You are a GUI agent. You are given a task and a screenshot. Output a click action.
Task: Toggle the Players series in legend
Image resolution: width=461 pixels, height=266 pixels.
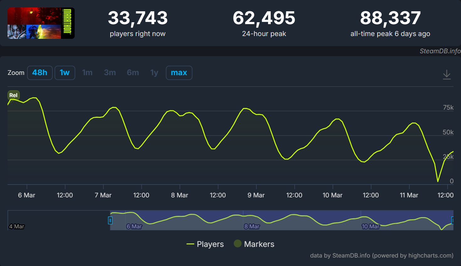coord(210,244)
